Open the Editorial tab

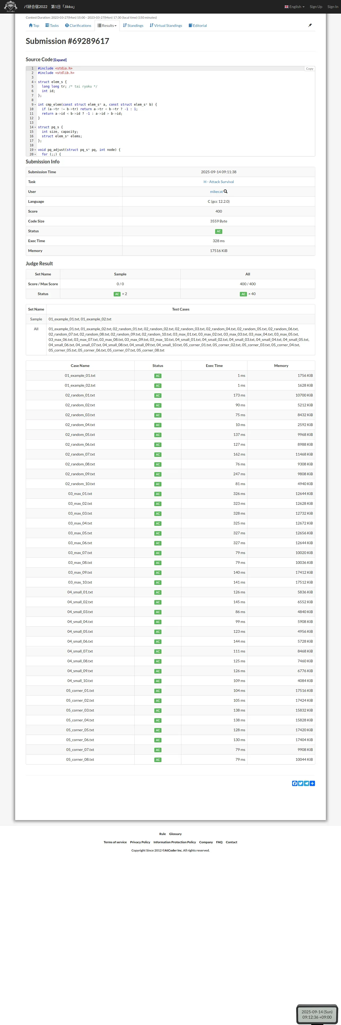[198, 26]
